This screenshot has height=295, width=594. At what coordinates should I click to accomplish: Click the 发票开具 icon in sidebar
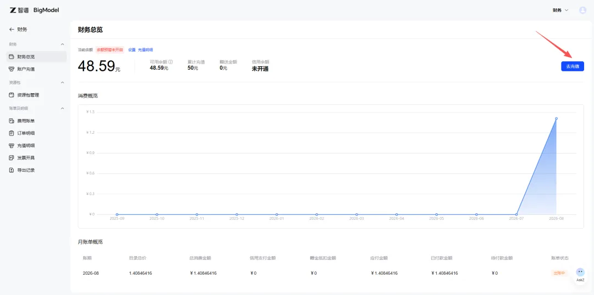12,158
